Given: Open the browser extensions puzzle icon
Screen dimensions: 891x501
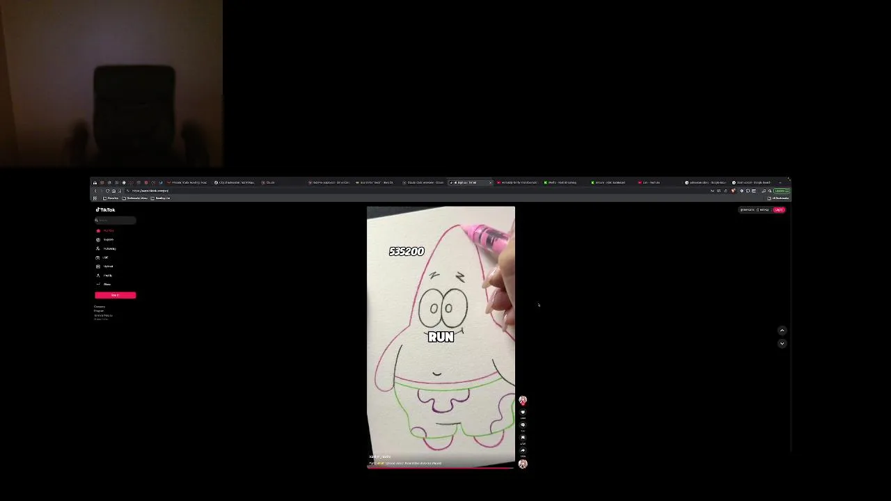Looking at the screenshot, I should [748, 191].
